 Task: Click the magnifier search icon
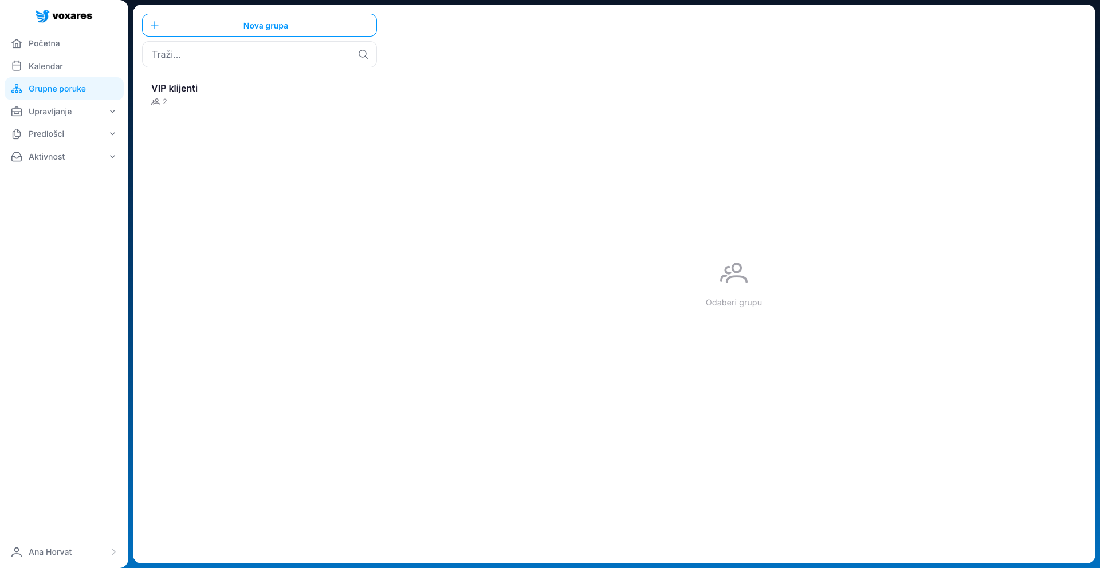pos(363,54)
